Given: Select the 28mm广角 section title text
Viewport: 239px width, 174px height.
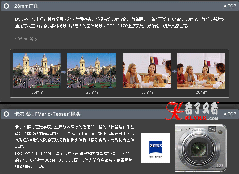Looking at the screenshot, I should tap(26, 6).
